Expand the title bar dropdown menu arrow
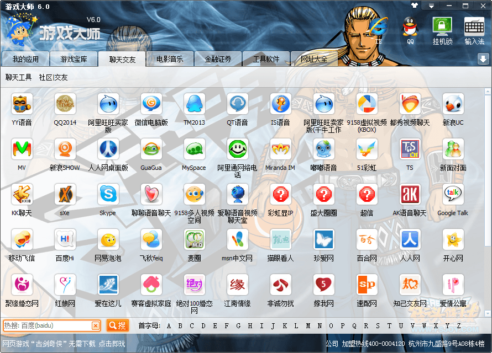 (431, 6)
